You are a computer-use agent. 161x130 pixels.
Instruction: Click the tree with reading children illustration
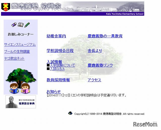[21, 81]
